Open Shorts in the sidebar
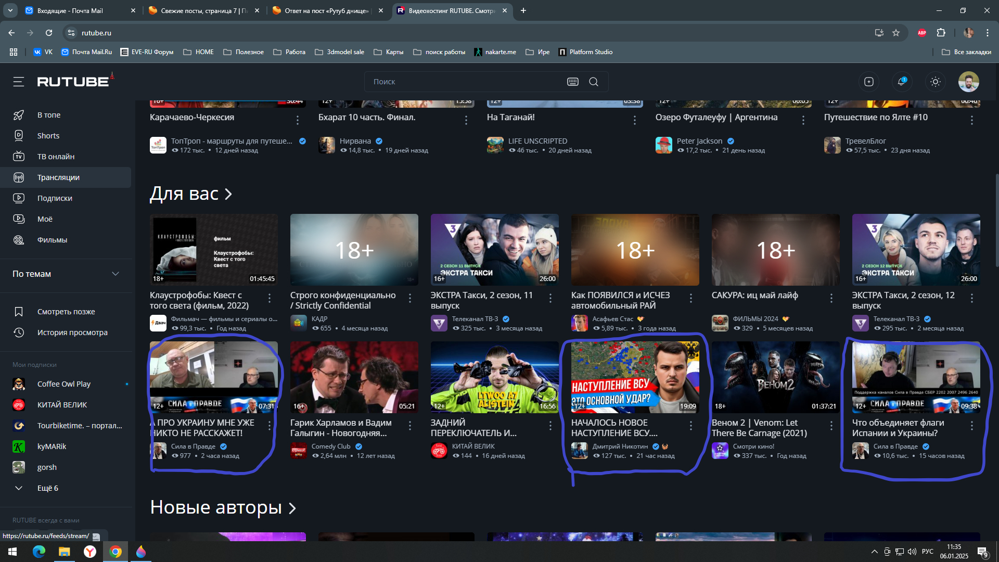 click(48, 136)
